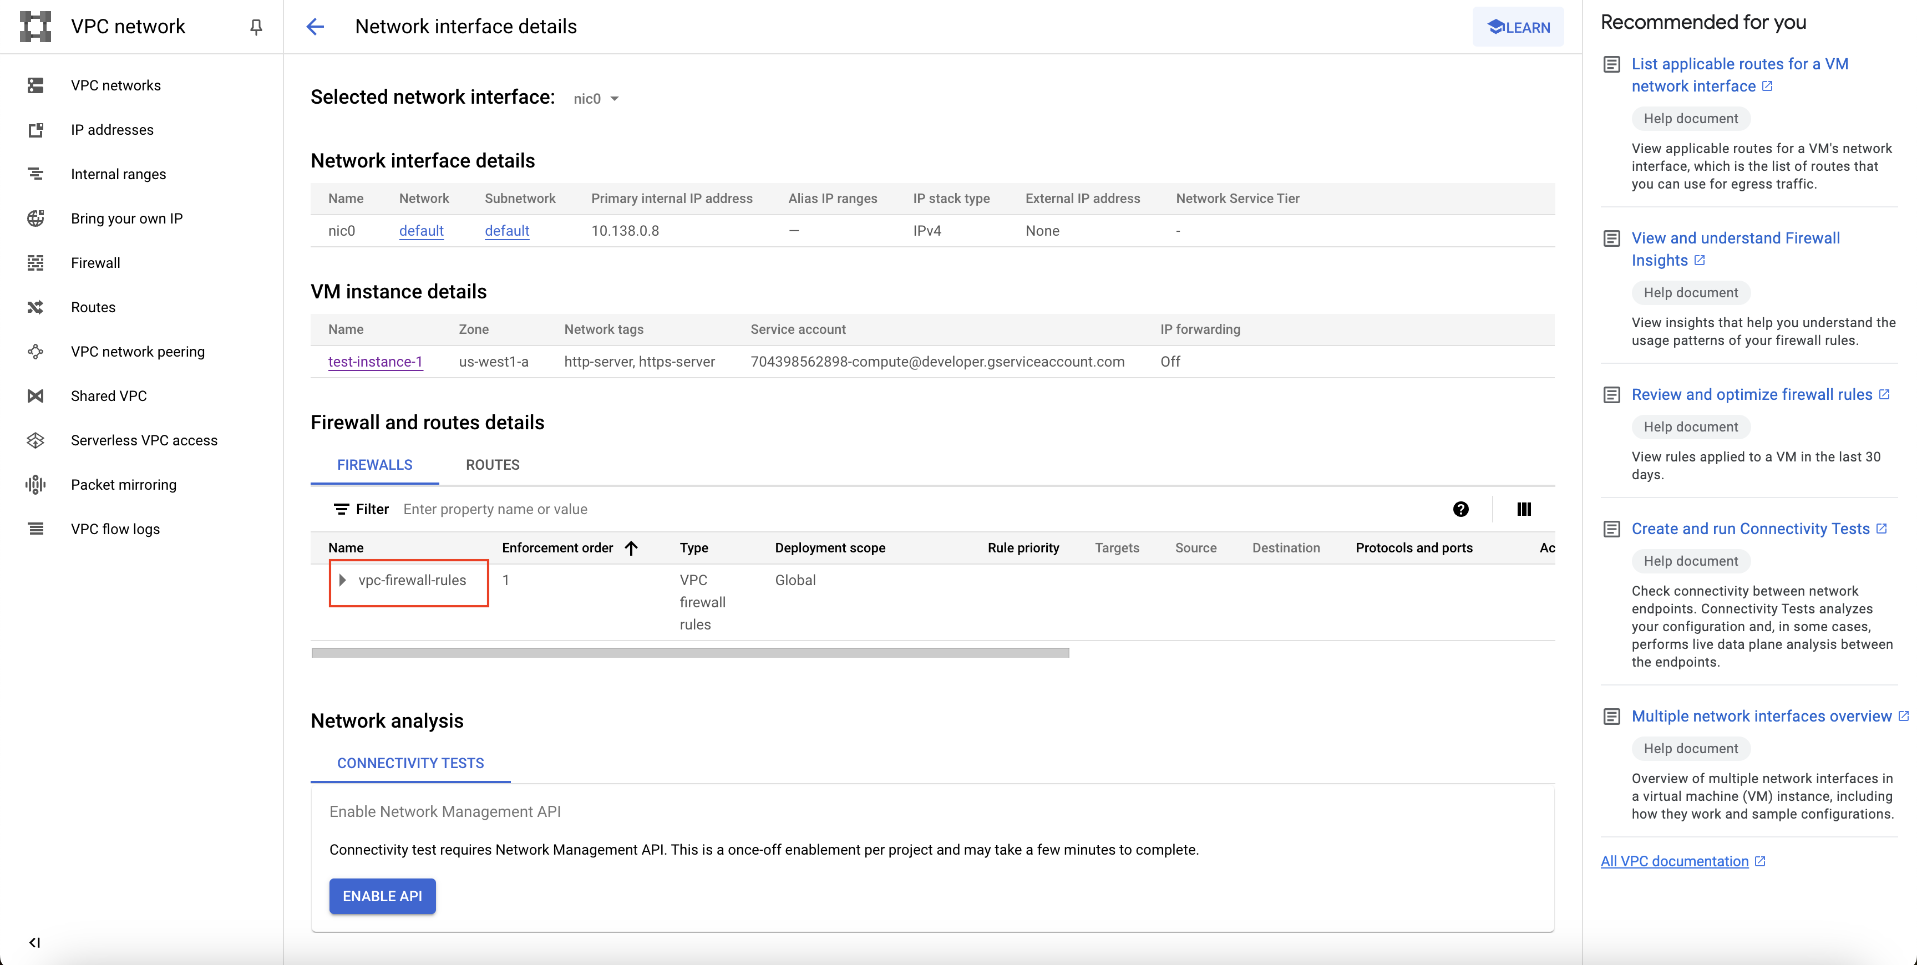Open View and understand Firewall Insights link
Image resolution: width=1917 pixels, height=965 pixels.
pyautogui.click(x=1736, y=249)
